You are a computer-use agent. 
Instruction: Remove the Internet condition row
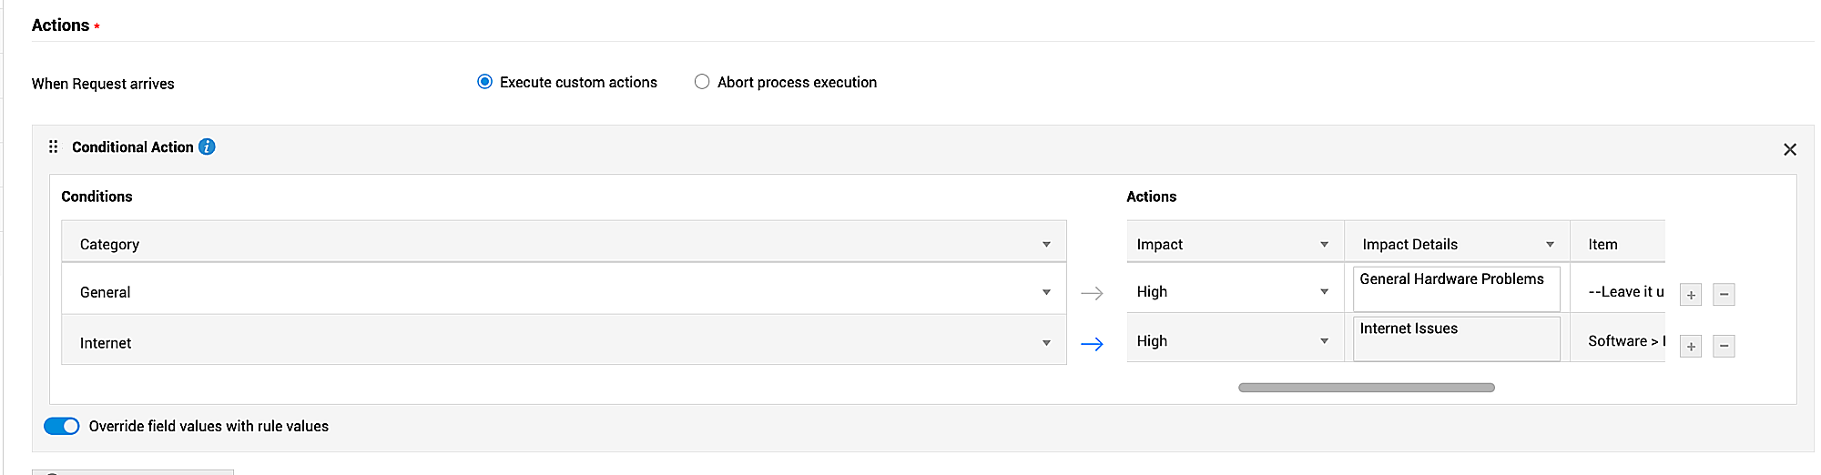tap(1723, 346)
